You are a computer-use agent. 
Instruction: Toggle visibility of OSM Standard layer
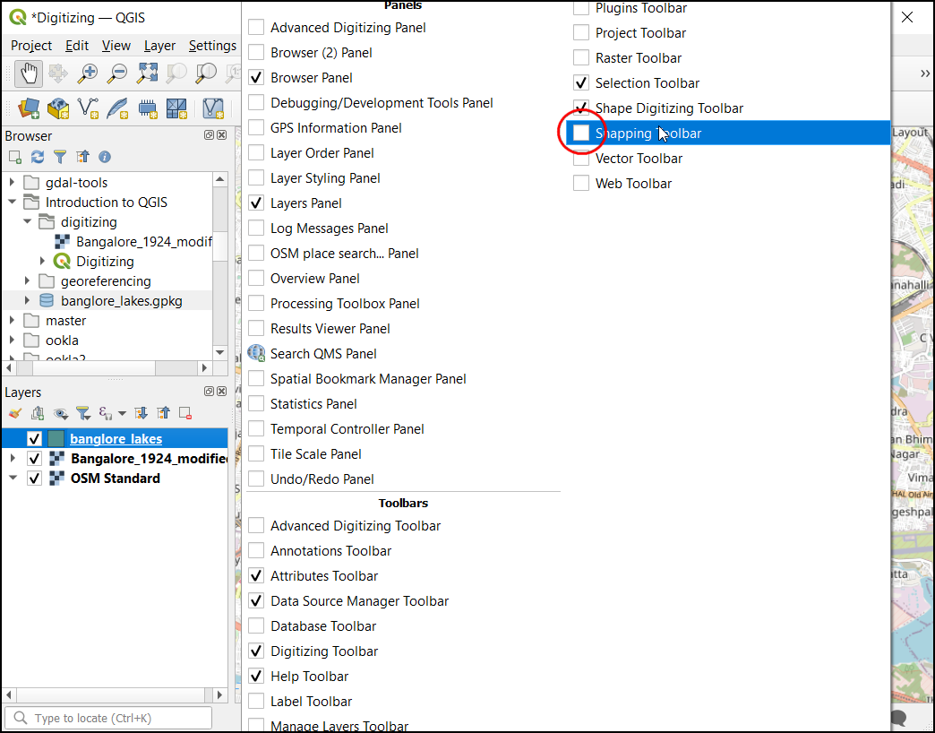[34, 479]
